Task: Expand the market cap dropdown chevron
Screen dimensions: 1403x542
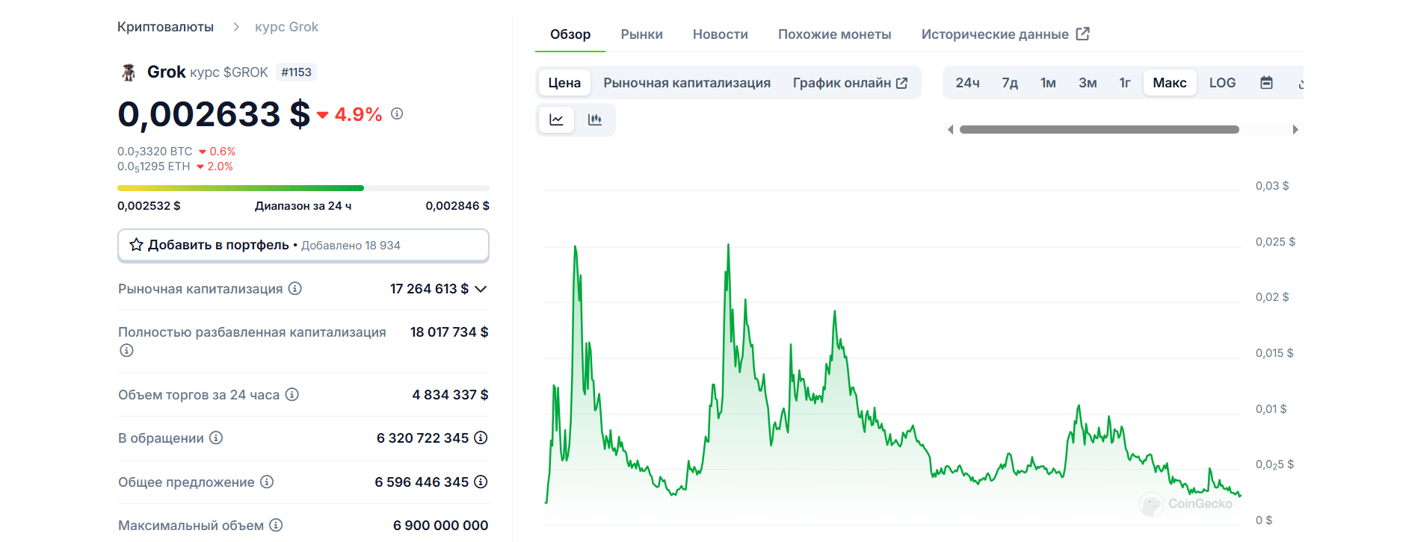Action: tap(481, 289)
